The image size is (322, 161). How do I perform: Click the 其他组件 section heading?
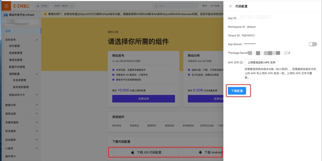click(x=118, y=117)
